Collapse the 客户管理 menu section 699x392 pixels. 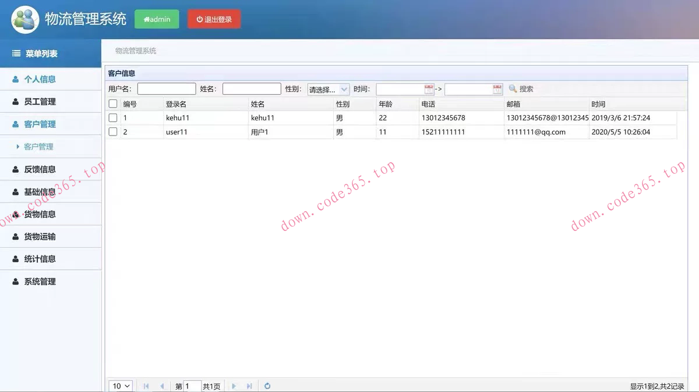tap(51, 124)
